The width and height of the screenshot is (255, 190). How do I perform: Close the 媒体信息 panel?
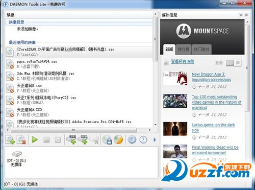246,15
